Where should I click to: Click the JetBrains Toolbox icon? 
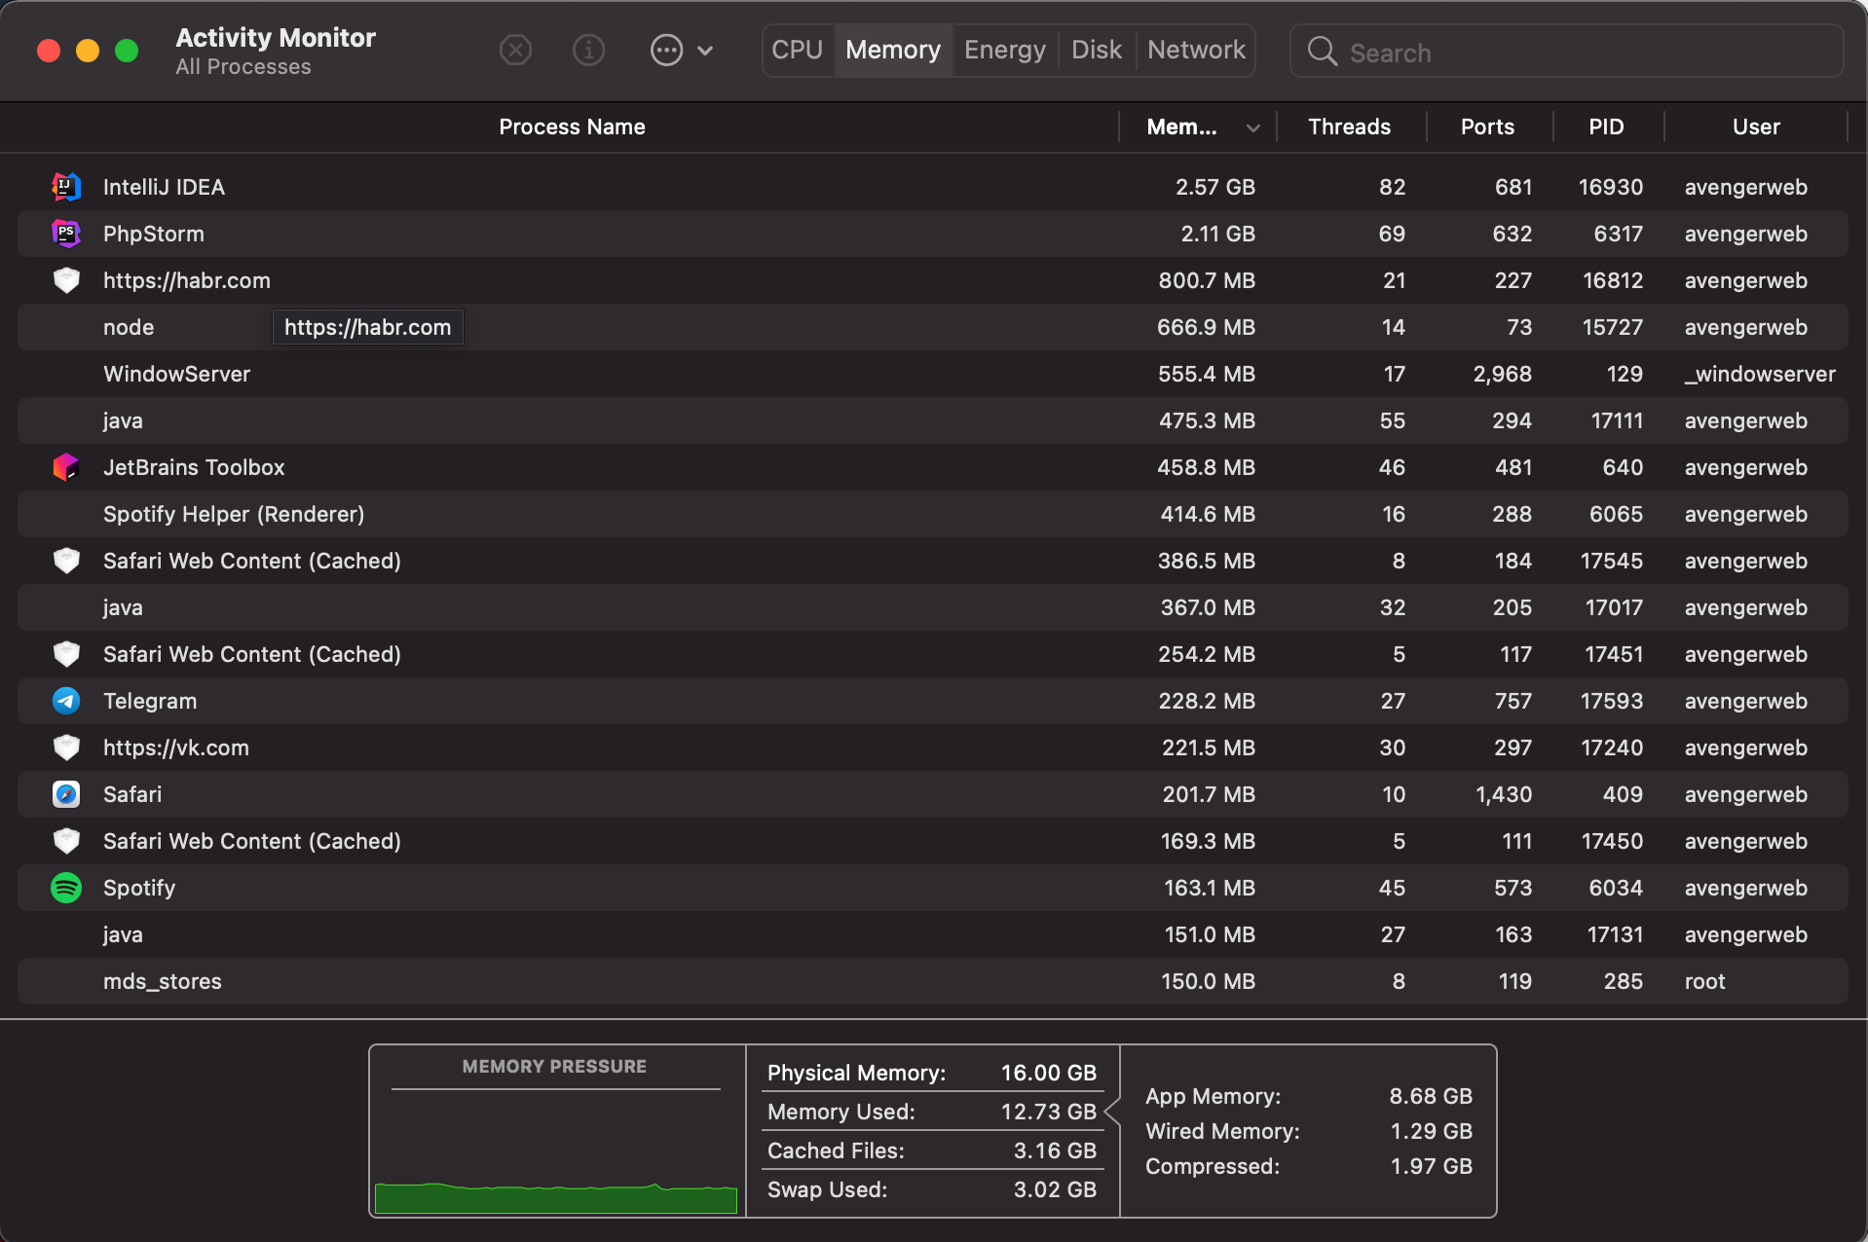(66, 467)
